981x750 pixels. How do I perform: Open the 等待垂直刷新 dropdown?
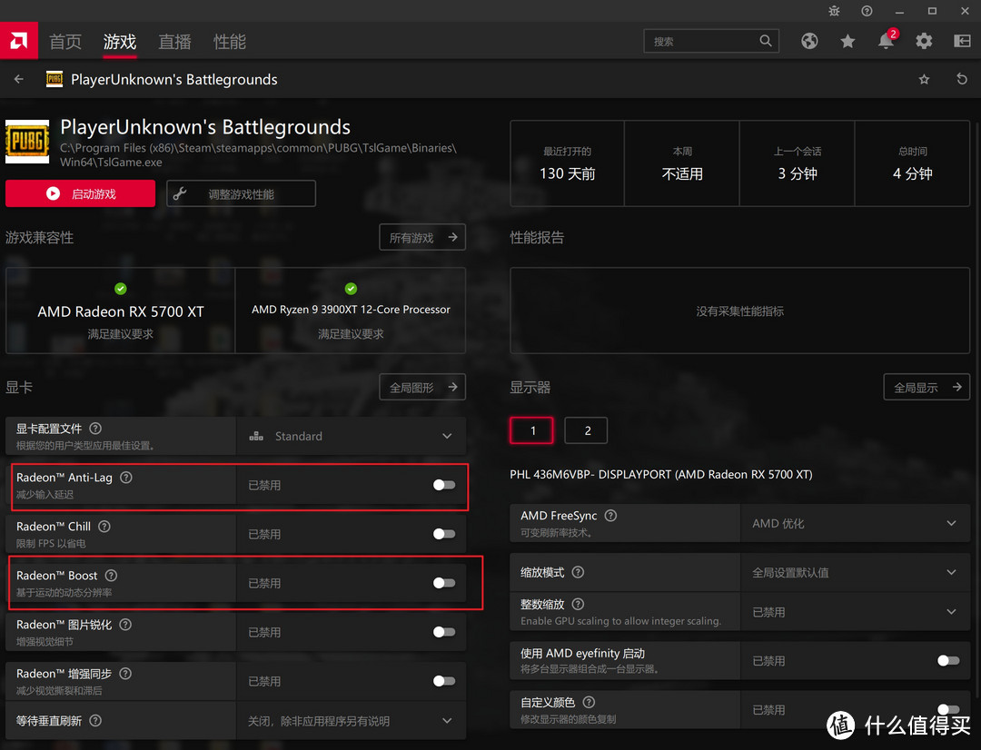coord(351,721)
